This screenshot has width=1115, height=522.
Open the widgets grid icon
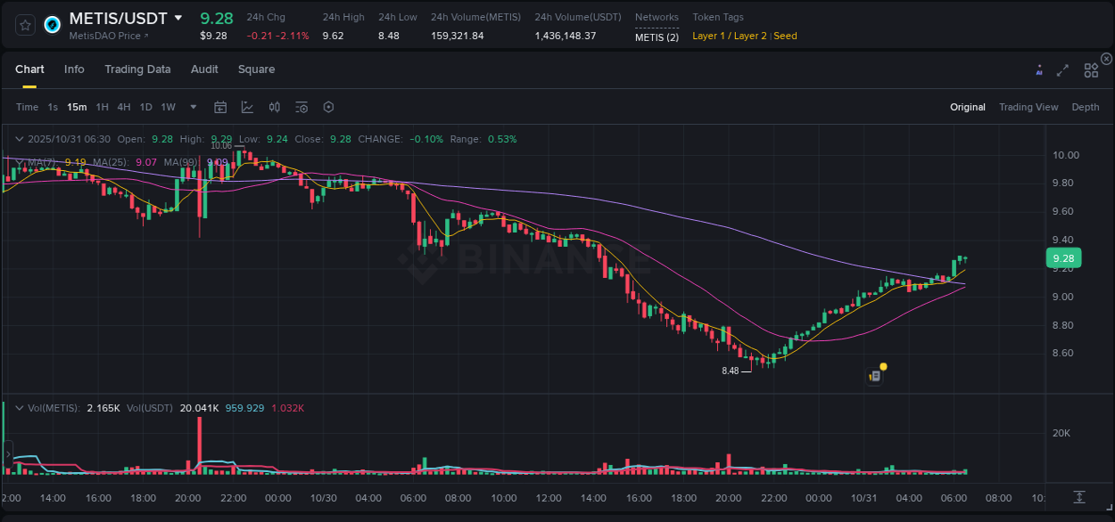(1090, 69)
